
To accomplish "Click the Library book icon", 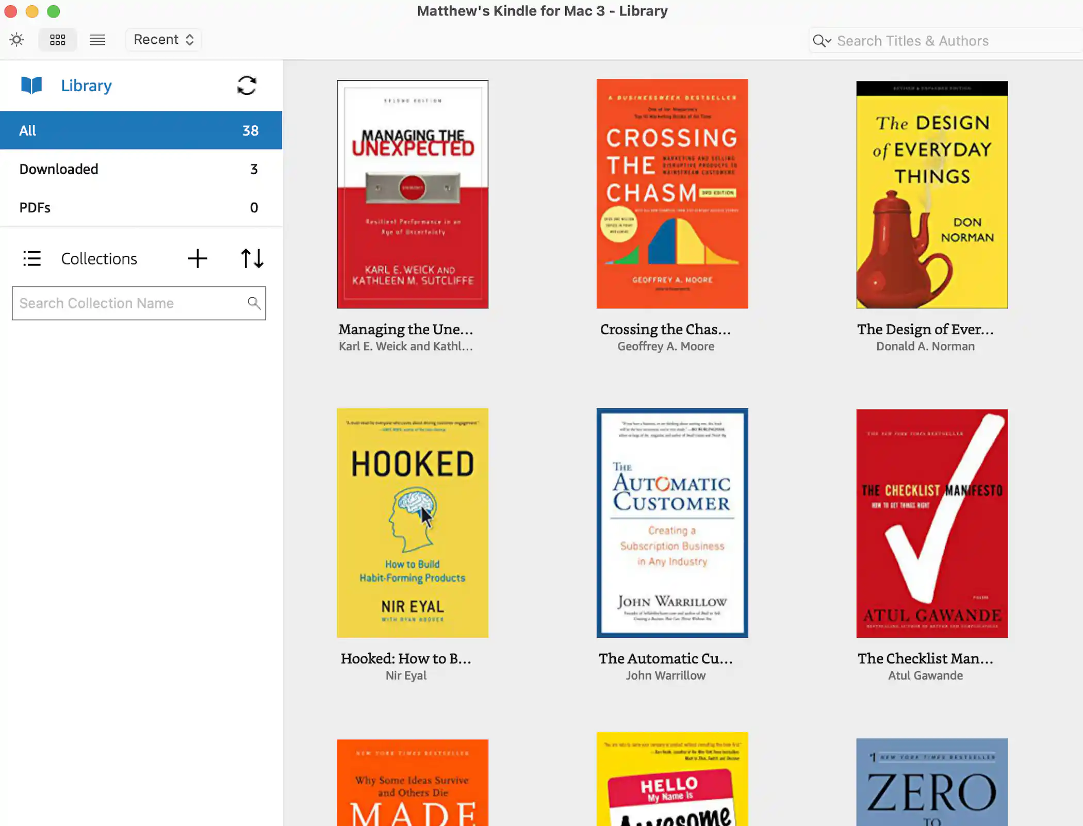I will click(x=31, y=85).
